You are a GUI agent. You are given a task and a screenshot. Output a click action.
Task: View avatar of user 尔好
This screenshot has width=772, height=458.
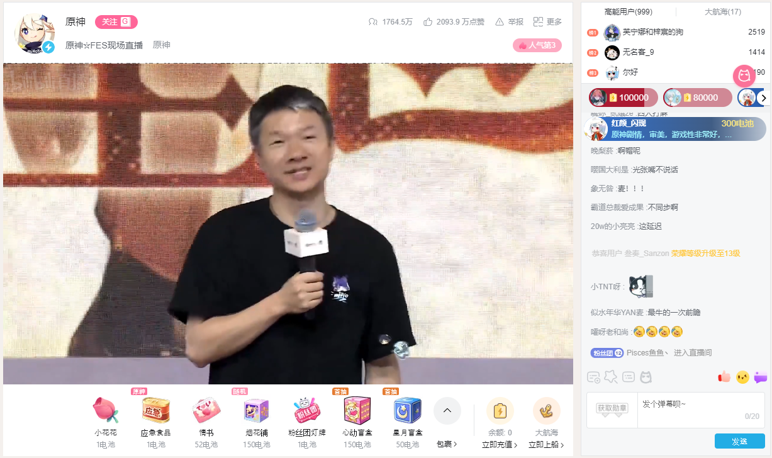click(x=612, y=72)
